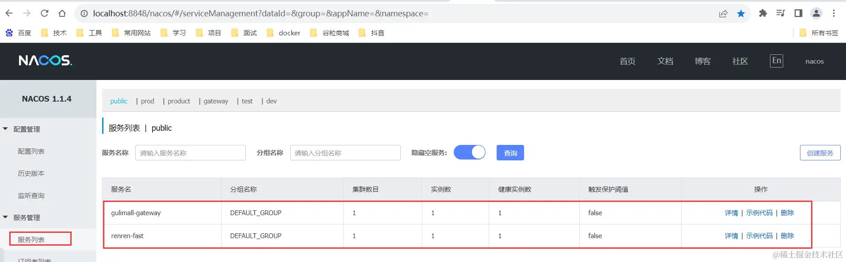Screen dimensions: 846x262
Task: Open the browser profile avatar
Action: pyautogui.click(x=816, y=13)
